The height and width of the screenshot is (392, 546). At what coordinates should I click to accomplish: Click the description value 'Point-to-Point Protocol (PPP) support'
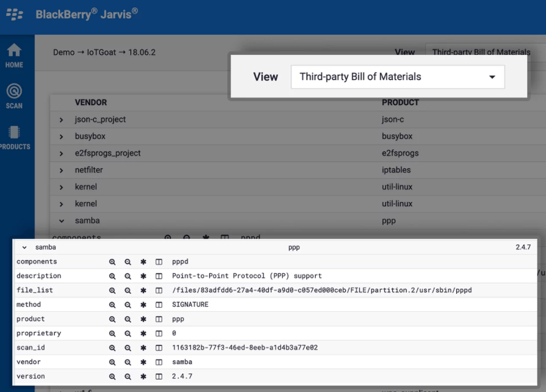pyautogui.click(x=247, y=276)
